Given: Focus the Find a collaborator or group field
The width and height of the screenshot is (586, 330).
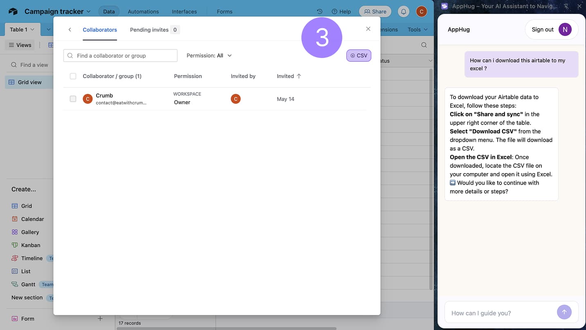Looking at the screenshot, I should pyautogui.click(x=120, y=56).
